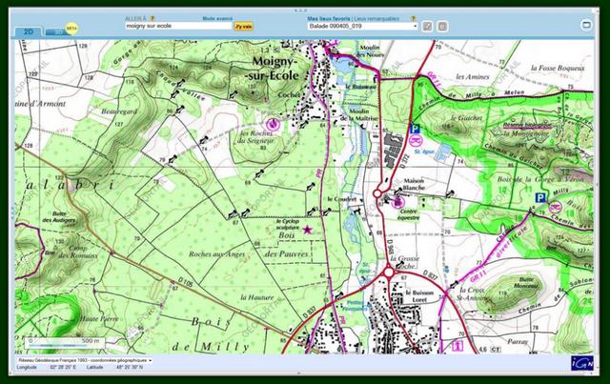Click the delete favorite trash icon

click(x=442, y=27)
